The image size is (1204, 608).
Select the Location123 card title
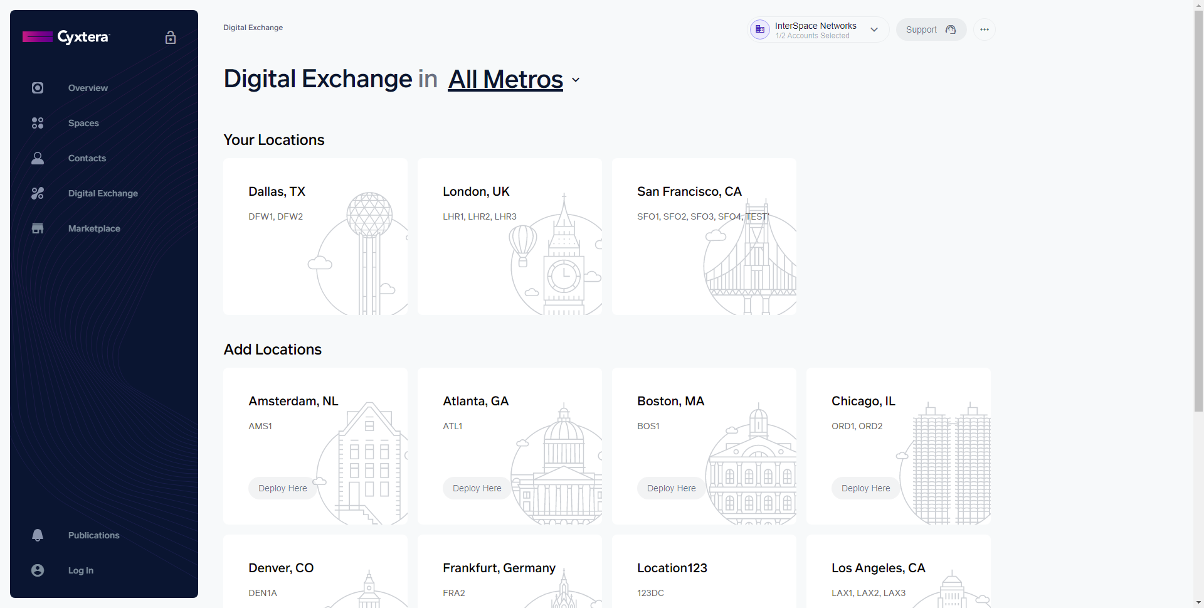point(672,568)
